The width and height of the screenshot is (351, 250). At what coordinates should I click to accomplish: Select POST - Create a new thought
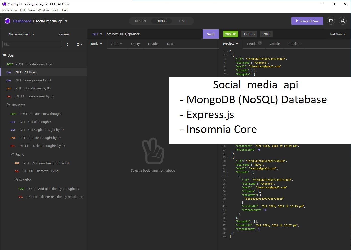click(x=43, y=114)
